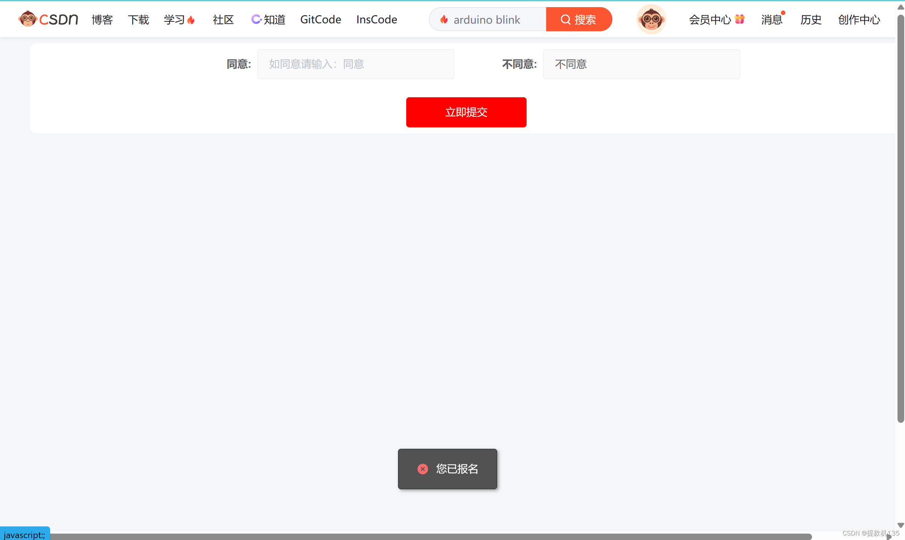This screenshot has height=540, width=905.
Task: Open the 下载 menu item
Action: [138, 20]
